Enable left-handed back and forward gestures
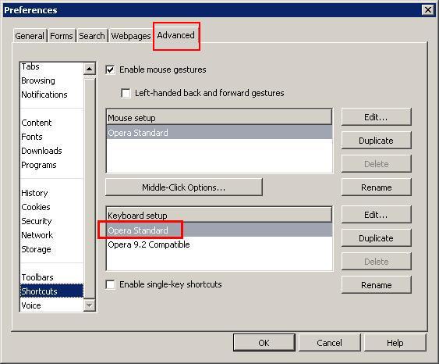Image resolution: width=439 pixels, height=364 pixels. click(126, 93)
